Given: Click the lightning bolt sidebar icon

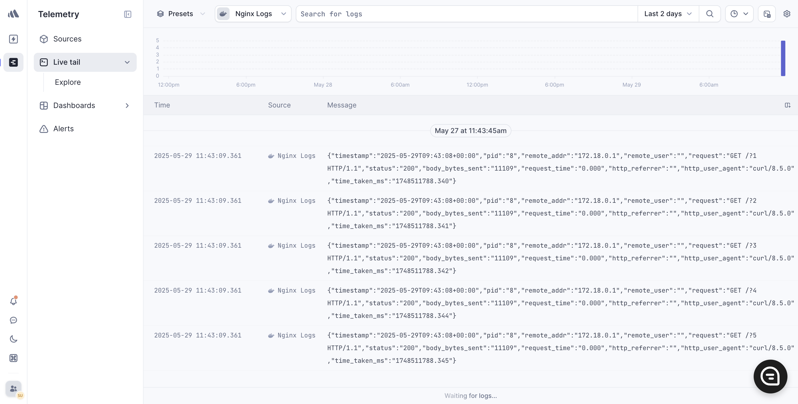Looking at the screenshot, I should pyautogui.click(x=13, y=39).
